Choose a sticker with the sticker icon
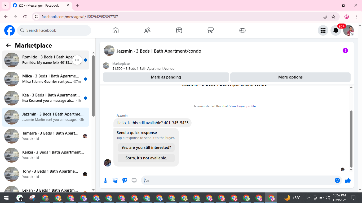362x203 pixels. point(125,180)
